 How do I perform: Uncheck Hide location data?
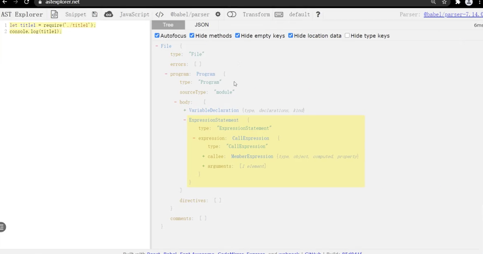[291, 35]
